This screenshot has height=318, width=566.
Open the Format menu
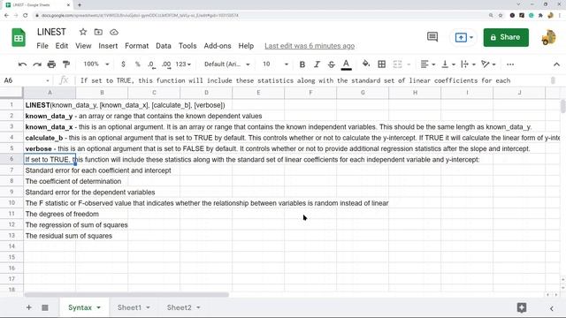136,46
